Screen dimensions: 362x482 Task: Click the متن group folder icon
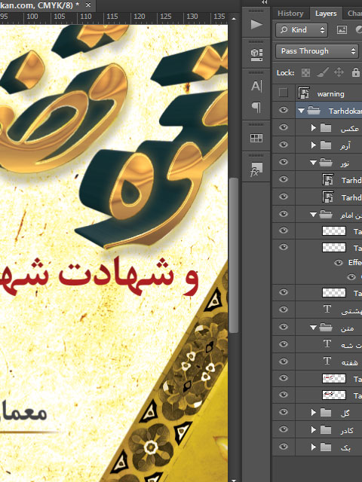(x=326, y=328)
